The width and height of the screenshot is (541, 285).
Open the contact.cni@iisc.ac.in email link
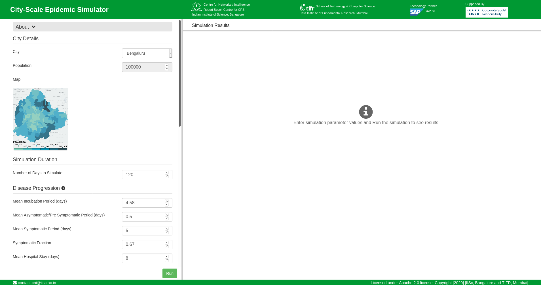pos(37,283)
